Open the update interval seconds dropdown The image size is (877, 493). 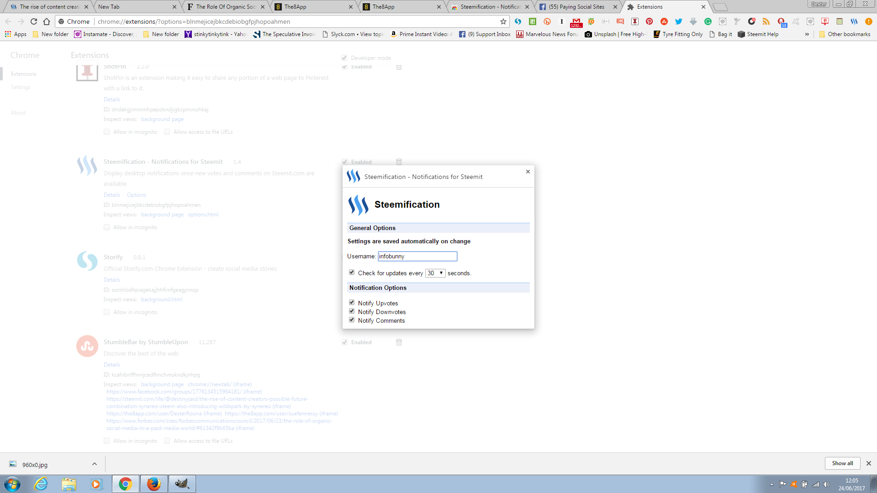coord(435,273)
